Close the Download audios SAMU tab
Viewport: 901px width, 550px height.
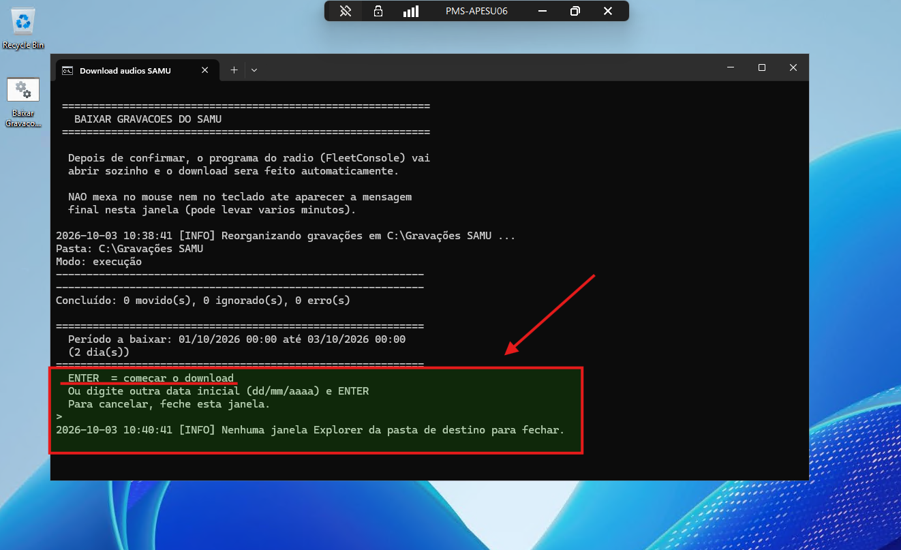pos(204,70)
